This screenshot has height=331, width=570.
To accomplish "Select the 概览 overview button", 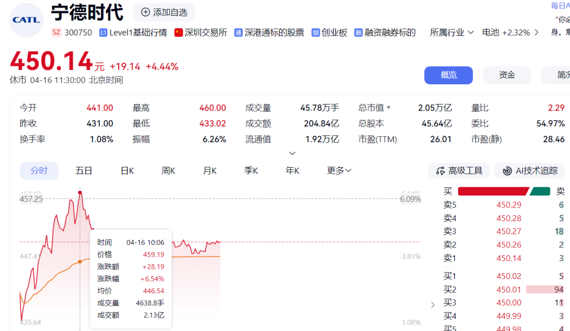I will point(448,75).
